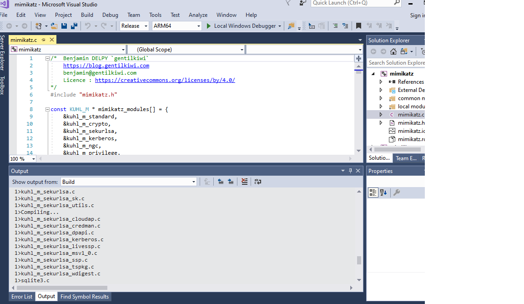
Task: Sync Solution Explorer with active document
Action: tap(403, 51)
